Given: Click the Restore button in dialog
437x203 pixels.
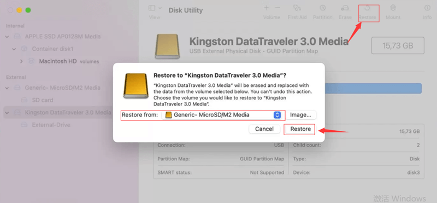Looking at the screenshot, I should click(300, 129).
